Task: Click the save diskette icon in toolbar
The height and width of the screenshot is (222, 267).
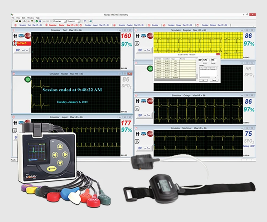Action: click(20, 21)
